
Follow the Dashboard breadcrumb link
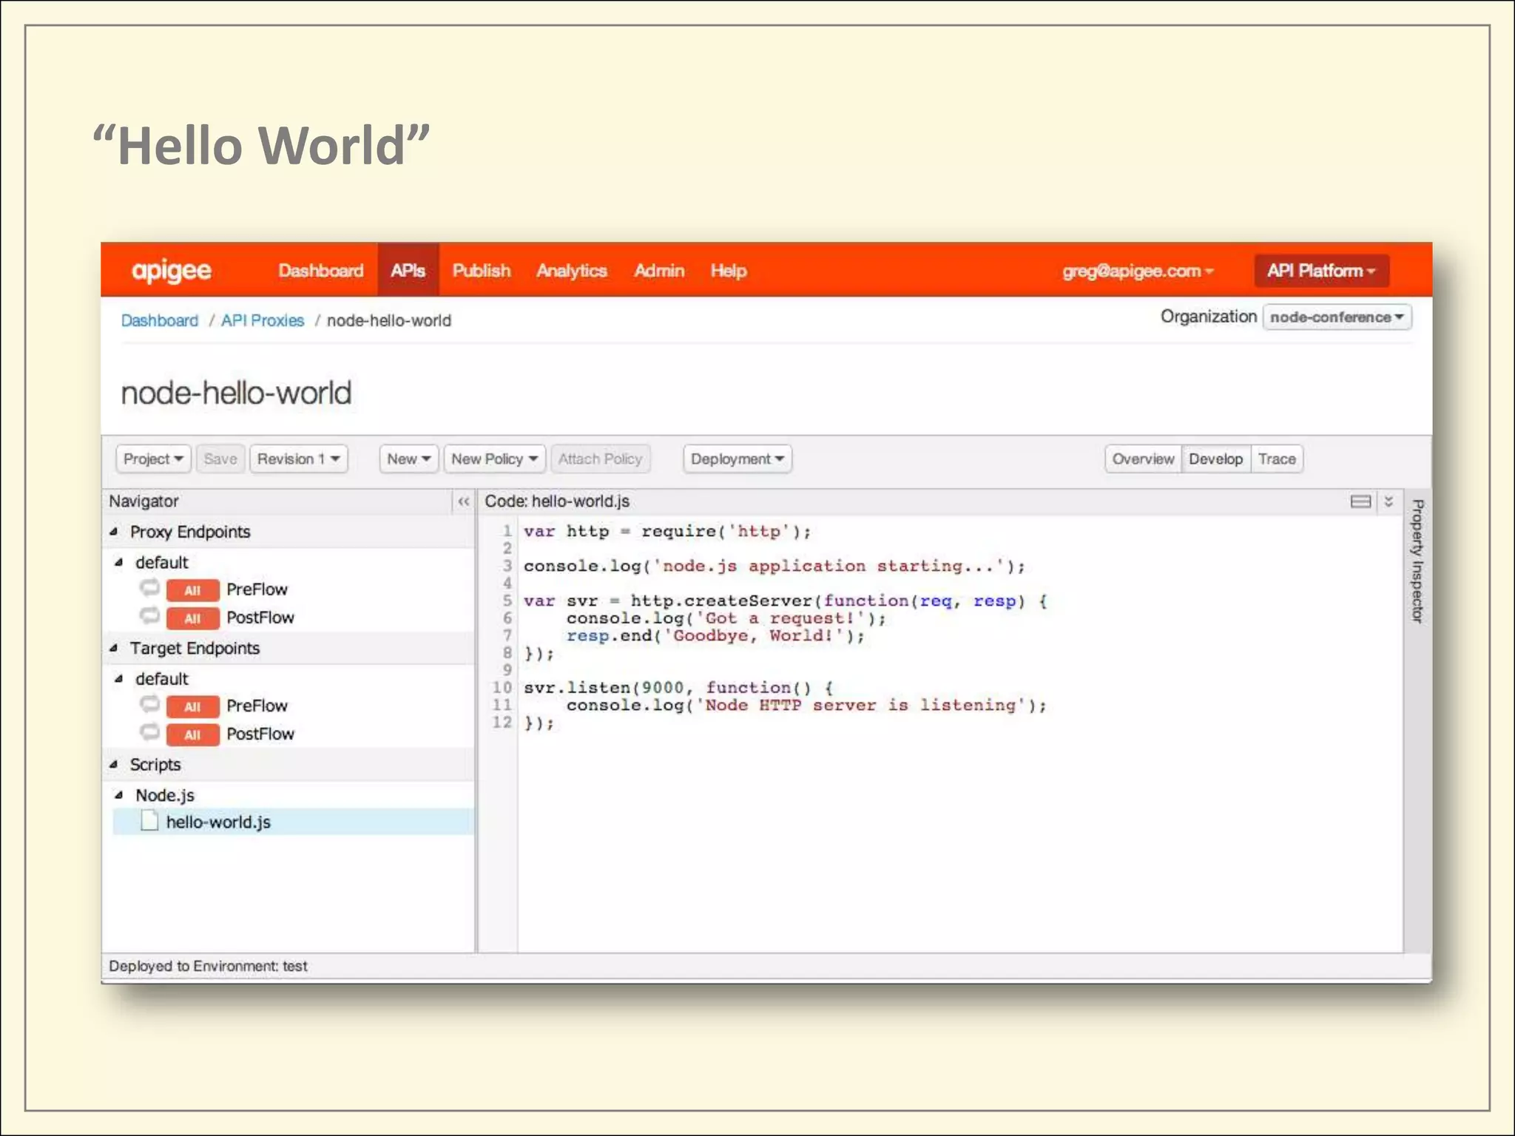(x=160, y=320)
